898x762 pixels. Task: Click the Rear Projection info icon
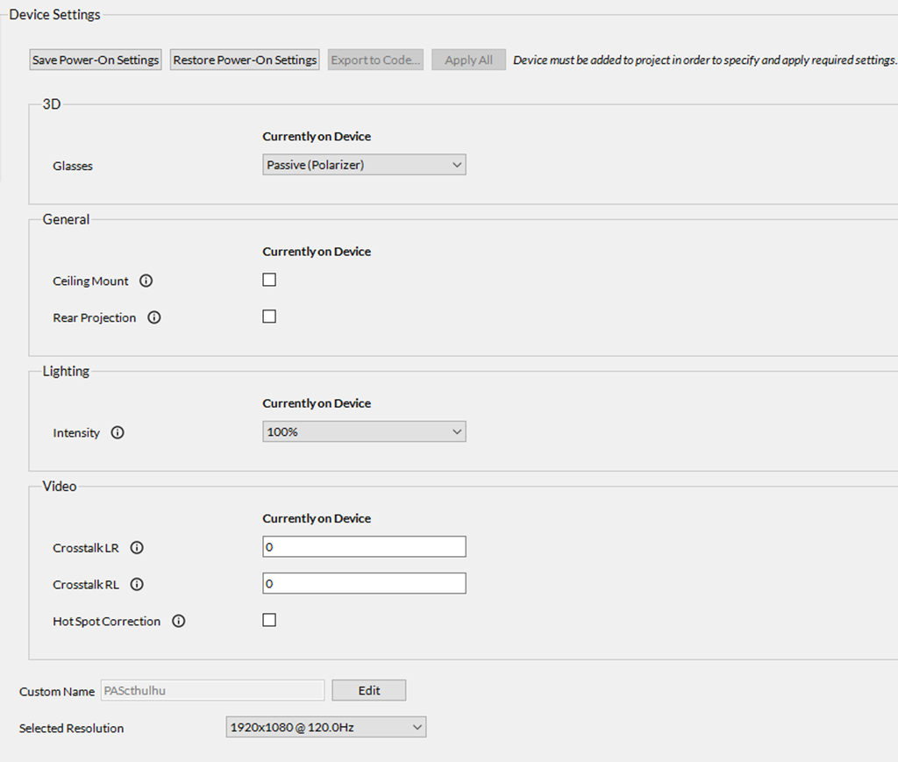154,318
